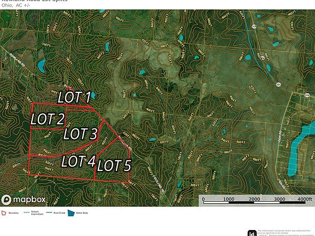
Task: Click route 324 shield near Zion Rd
Action: pos(307,95)
